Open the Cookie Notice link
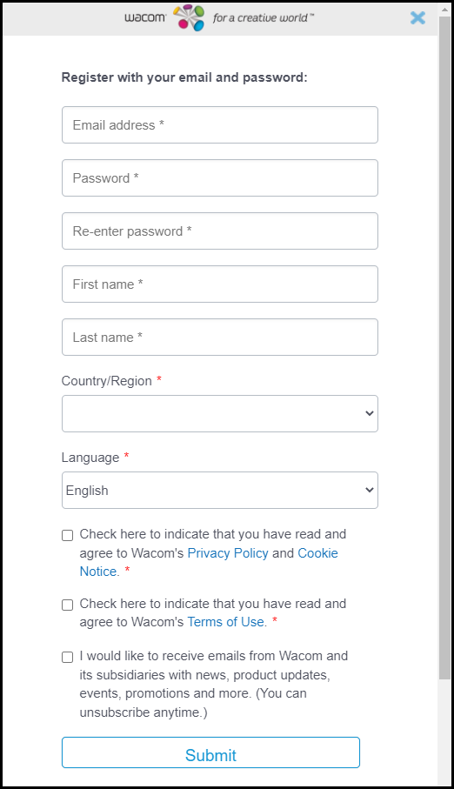The height and width of the screenshot is (789, 454). pos(209,562)
